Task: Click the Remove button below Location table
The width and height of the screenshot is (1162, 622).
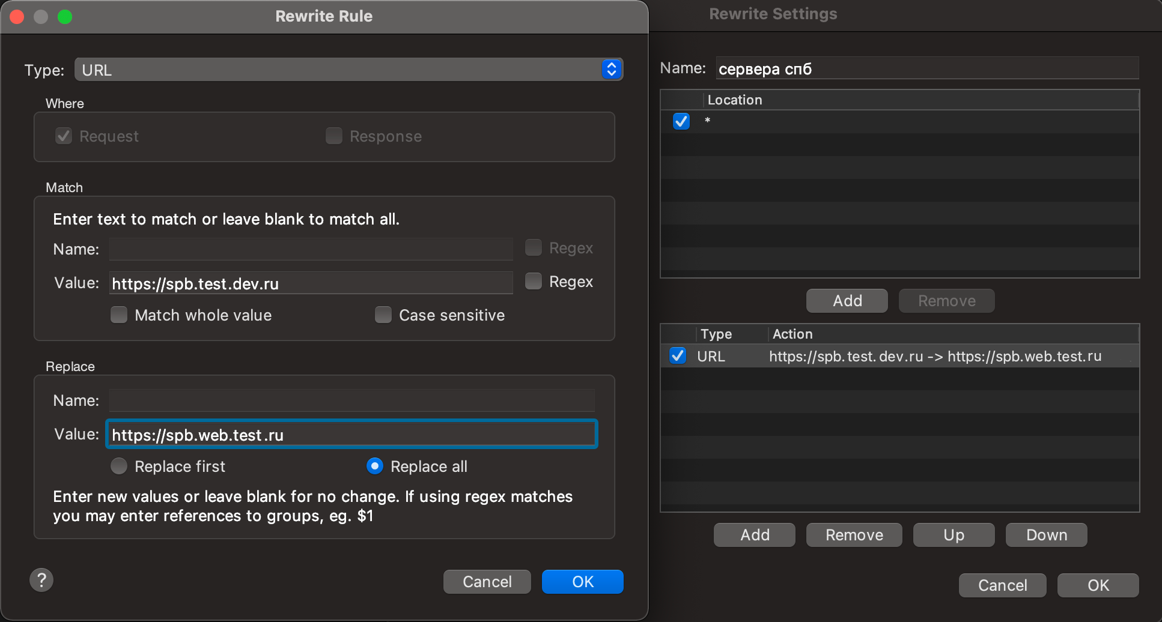Action: click(x=947, y=301)
